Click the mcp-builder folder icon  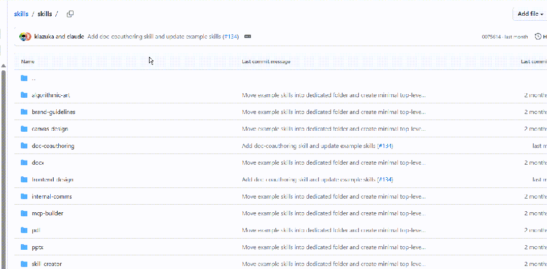tap(24, 213)
